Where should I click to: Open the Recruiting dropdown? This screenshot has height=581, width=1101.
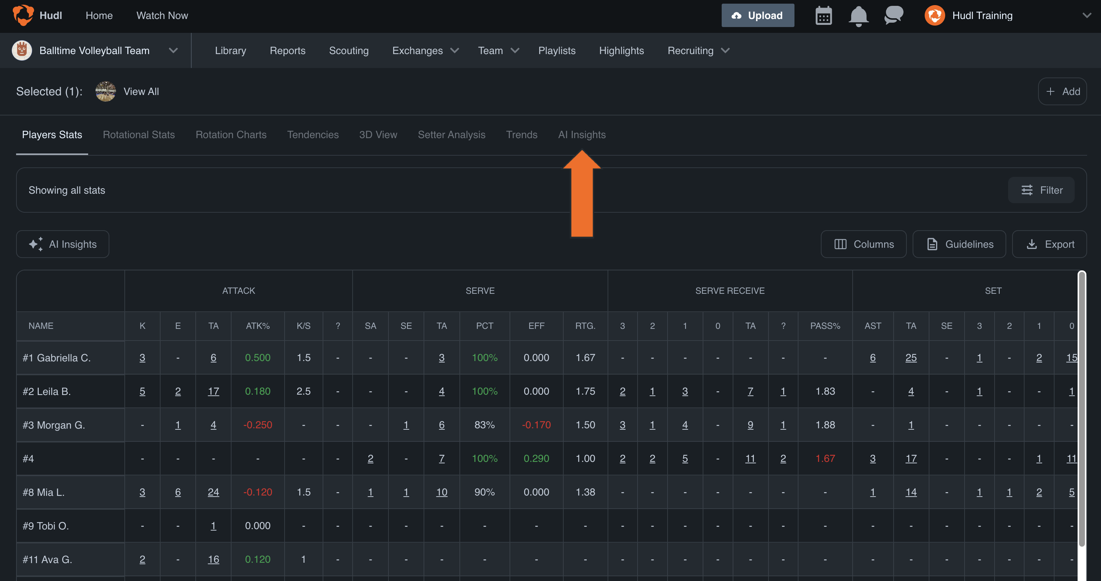point(698,50)
